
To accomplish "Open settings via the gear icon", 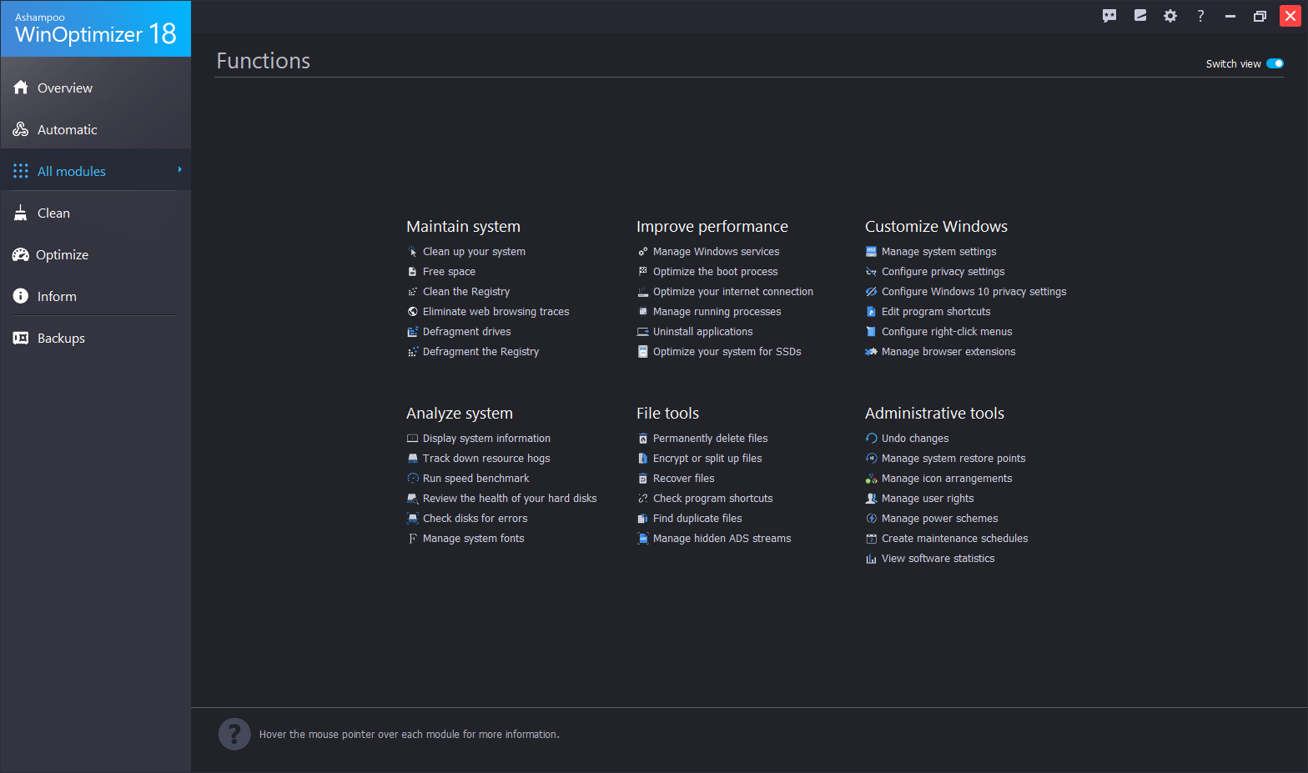I will coord(1170,16).
